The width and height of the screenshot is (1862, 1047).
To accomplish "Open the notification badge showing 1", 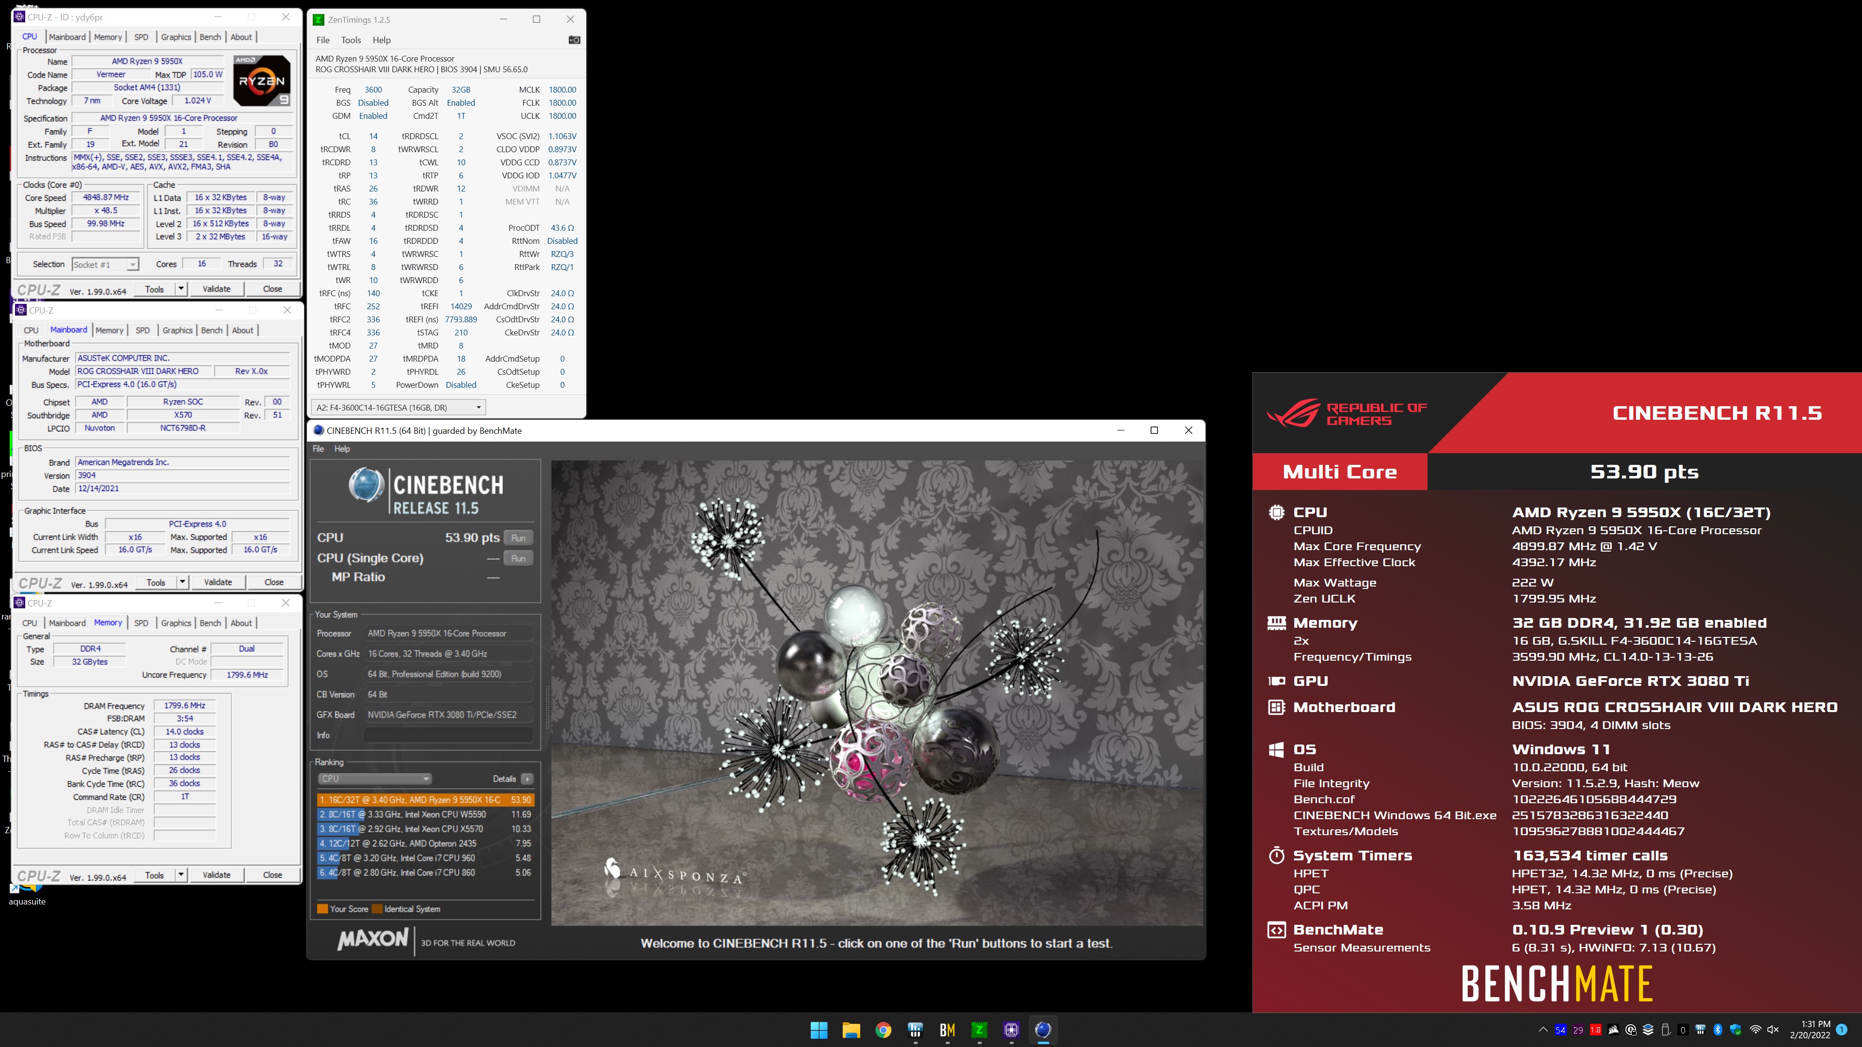I will (1842, 1030).
